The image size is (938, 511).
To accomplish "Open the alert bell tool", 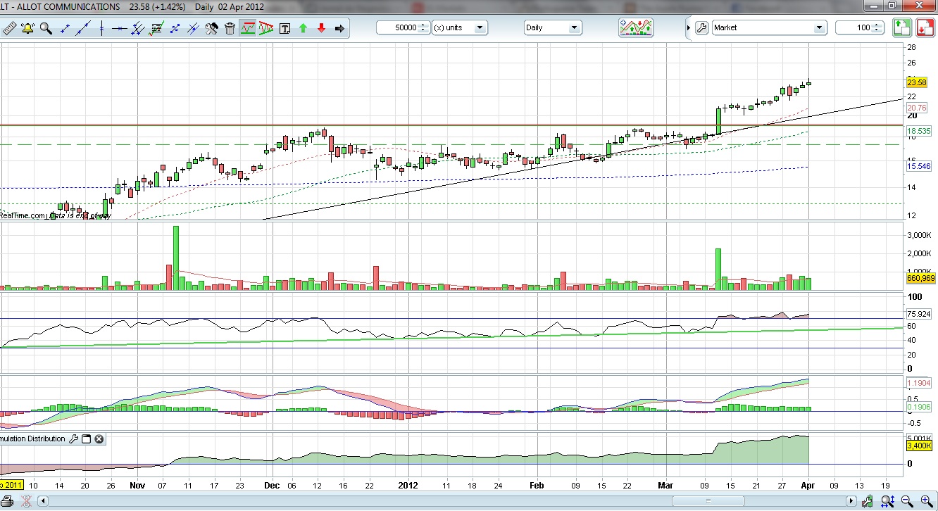I will pos(27,28).
